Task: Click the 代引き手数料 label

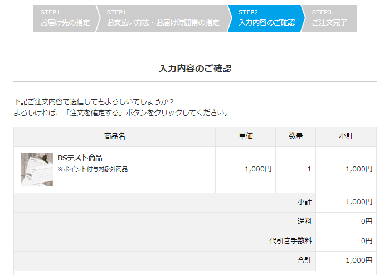Action: [290, 241]
